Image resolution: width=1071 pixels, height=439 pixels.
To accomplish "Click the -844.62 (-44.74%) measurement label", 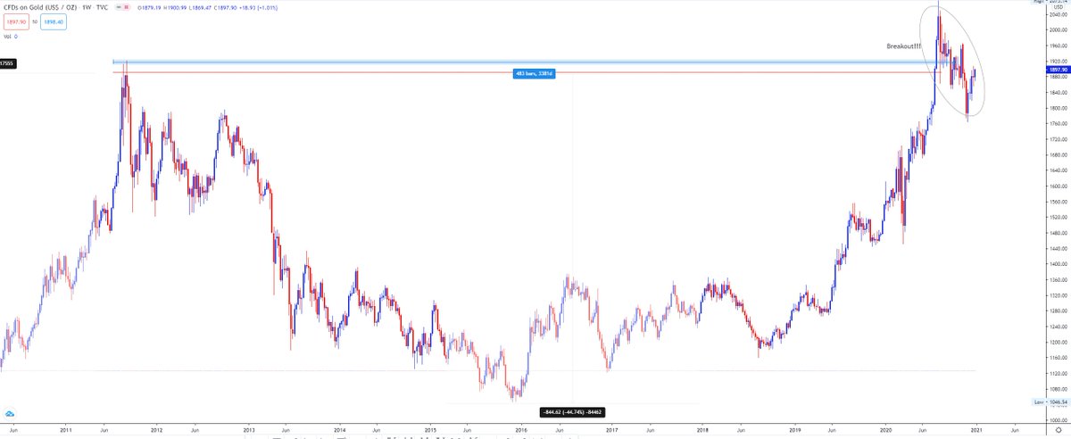I will [x=573, y=411].
